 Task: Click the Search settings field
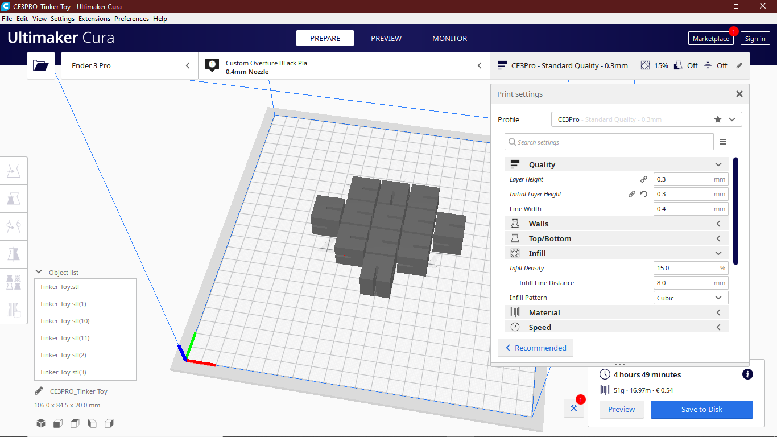point(609,142)
